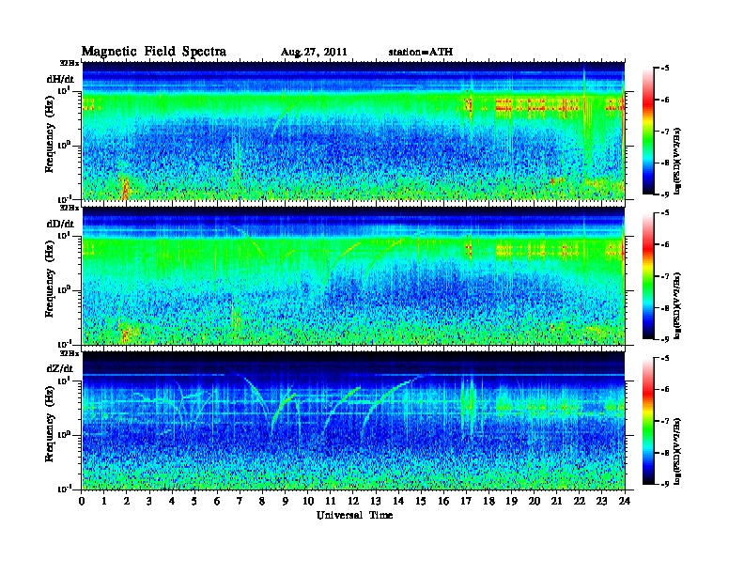Click the "Aug.27, 2011" date label
This screenshot has width=744, height=575.
(314, 53)
